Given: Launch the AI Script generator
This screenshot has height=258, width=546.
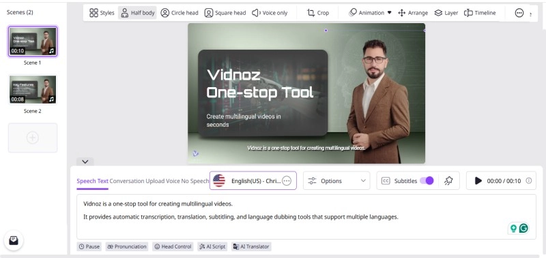Looking at the screenshot, I should pyautogui.click(x=212, y=246).
